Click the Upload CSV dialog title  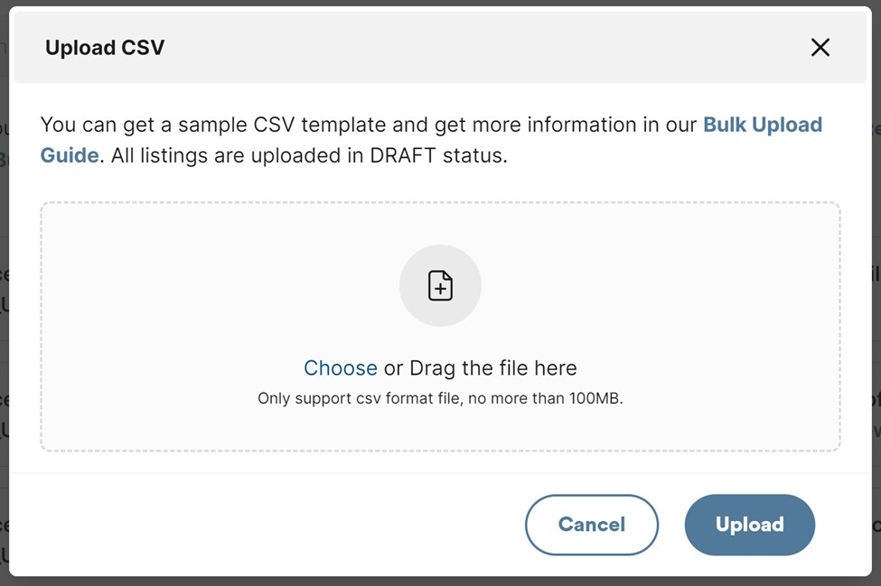pos(105,47)
